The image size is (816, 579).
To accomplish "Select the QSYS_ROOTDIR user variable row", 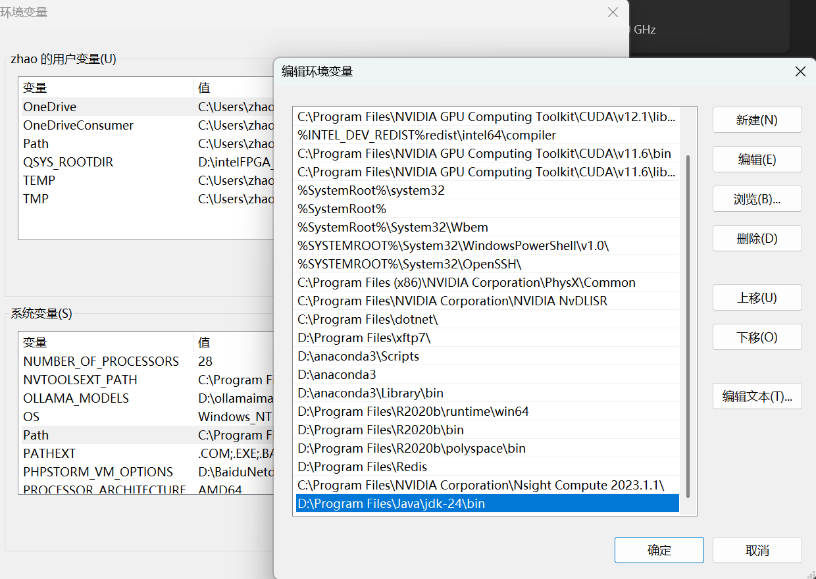I will 146,162.
